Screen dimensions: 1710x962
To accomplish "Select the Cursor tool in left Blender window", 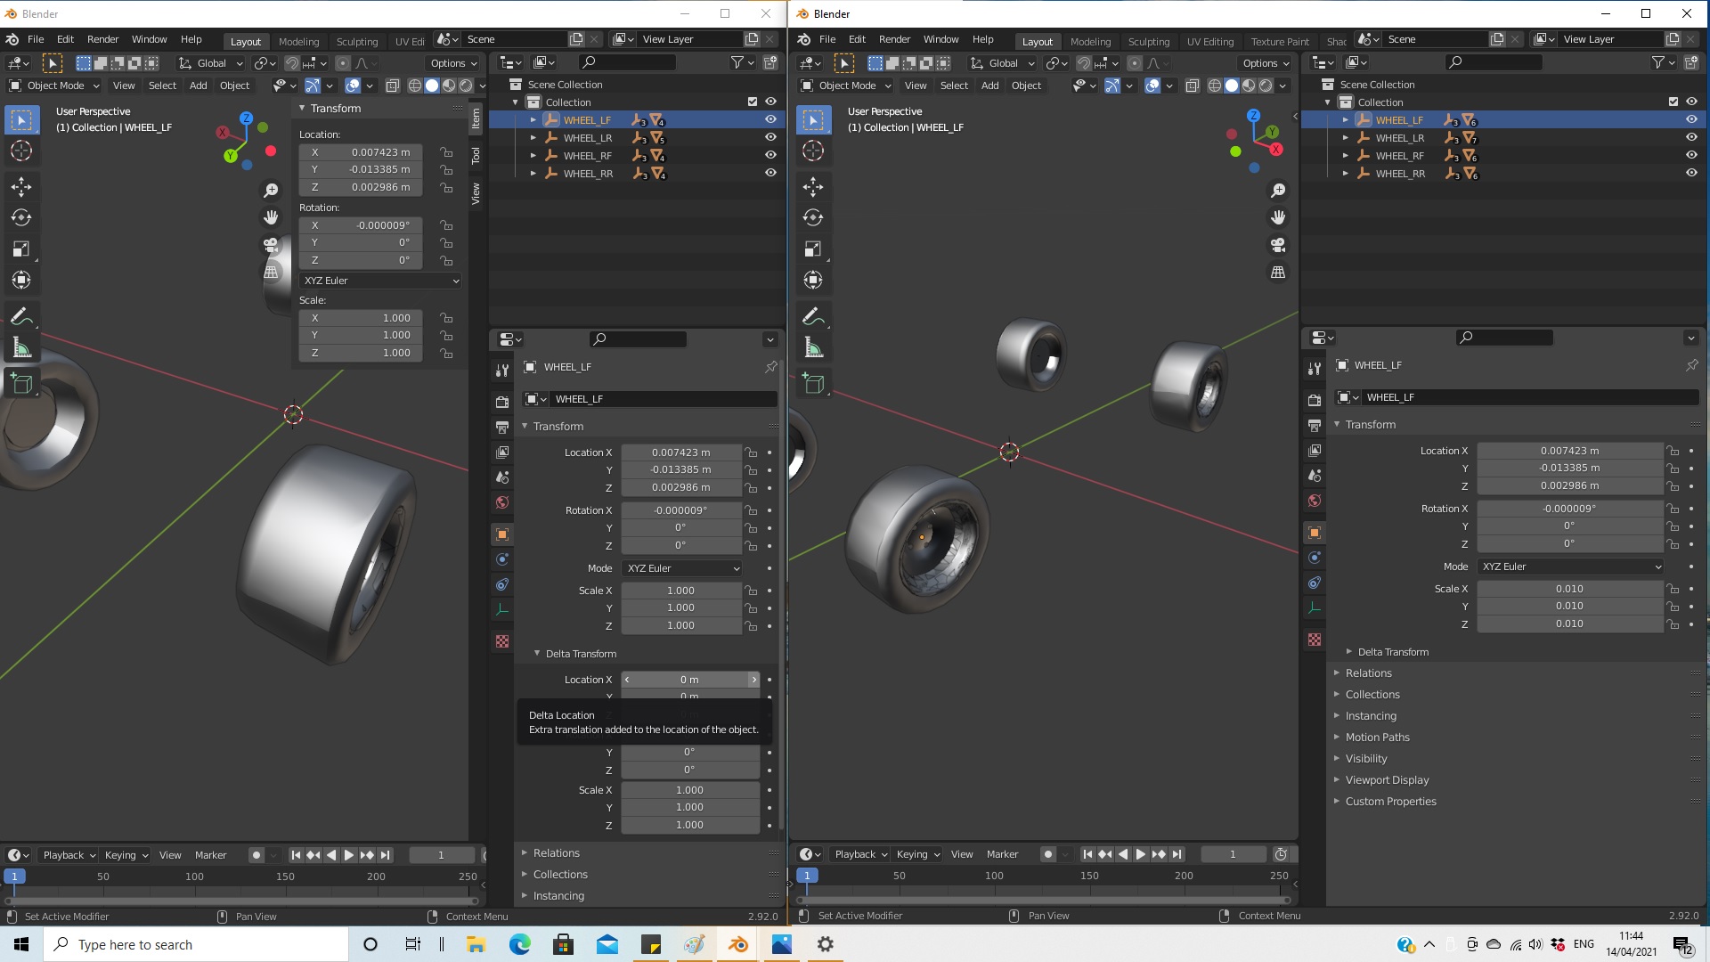I will (x=21, y=151).
